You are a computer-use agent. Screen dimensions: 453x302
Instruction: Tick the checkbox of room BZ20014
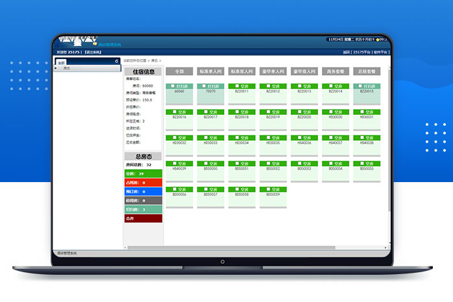(x=330, y=86)
